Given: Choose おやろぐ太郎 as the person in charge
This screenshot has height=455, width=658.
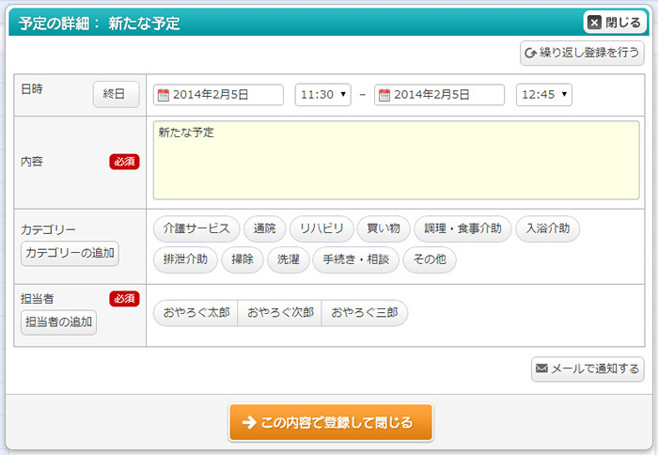Looking at the screenshot, I should [196, 313].
